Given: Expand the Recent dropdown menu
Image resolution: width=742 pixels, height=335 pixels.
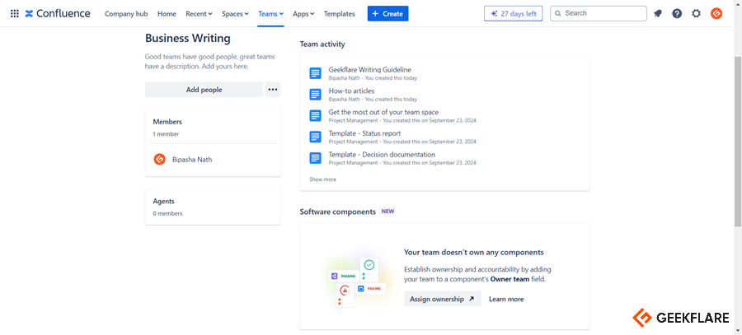Looking at the screenshot, I should [200, 14].
